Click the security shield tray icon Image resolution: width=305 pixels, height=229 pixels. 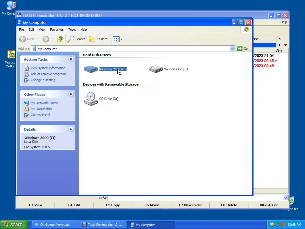point(272,225)
